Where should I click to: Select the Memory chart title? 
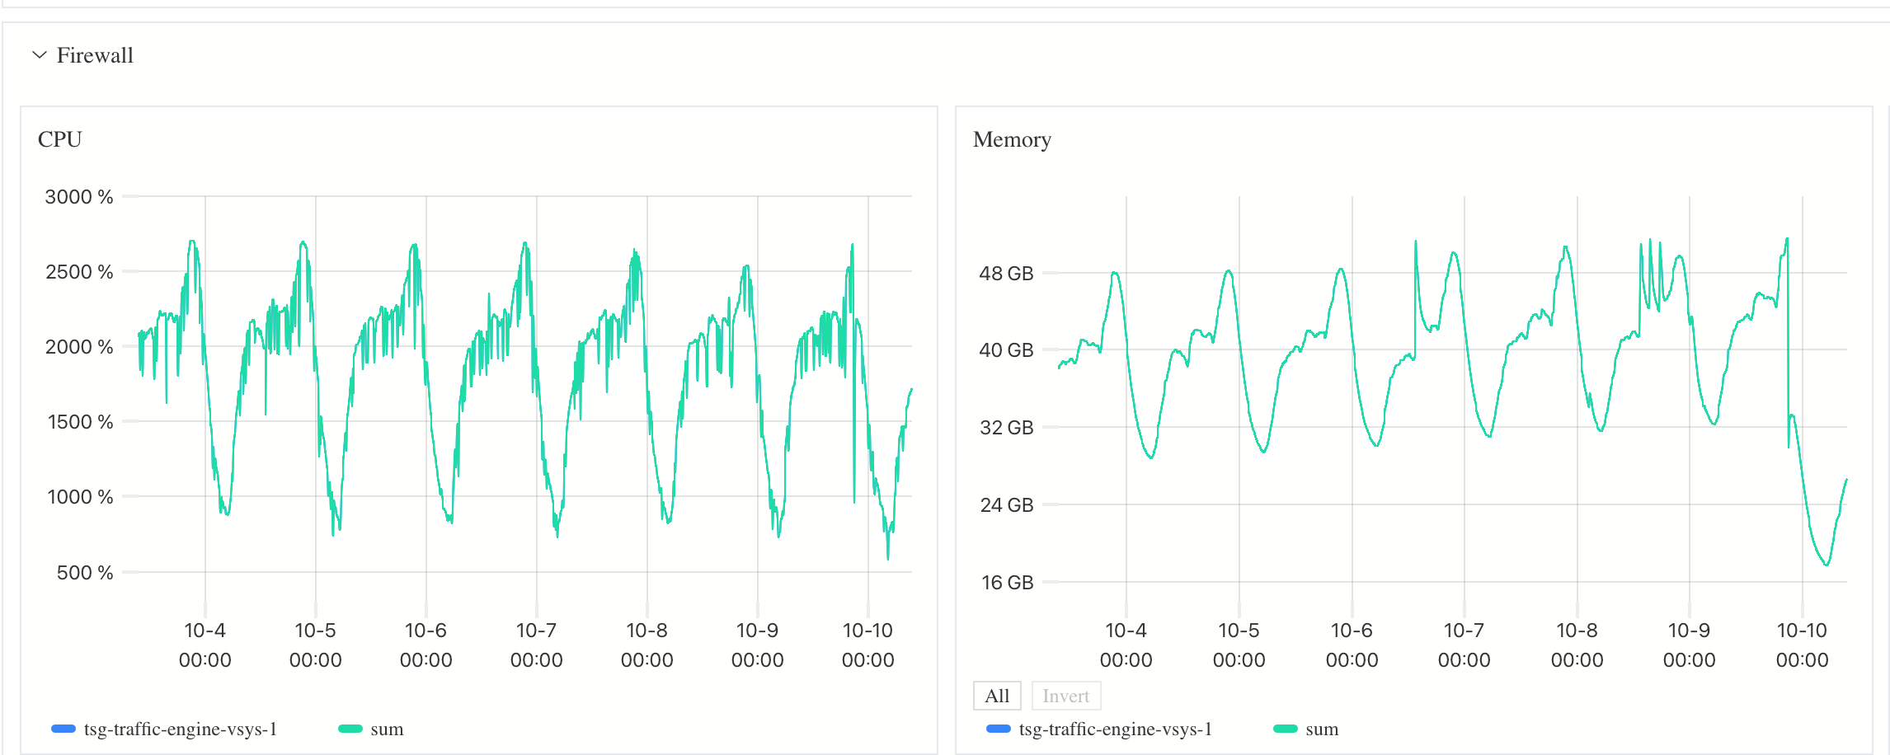[x=1012, y=139]
